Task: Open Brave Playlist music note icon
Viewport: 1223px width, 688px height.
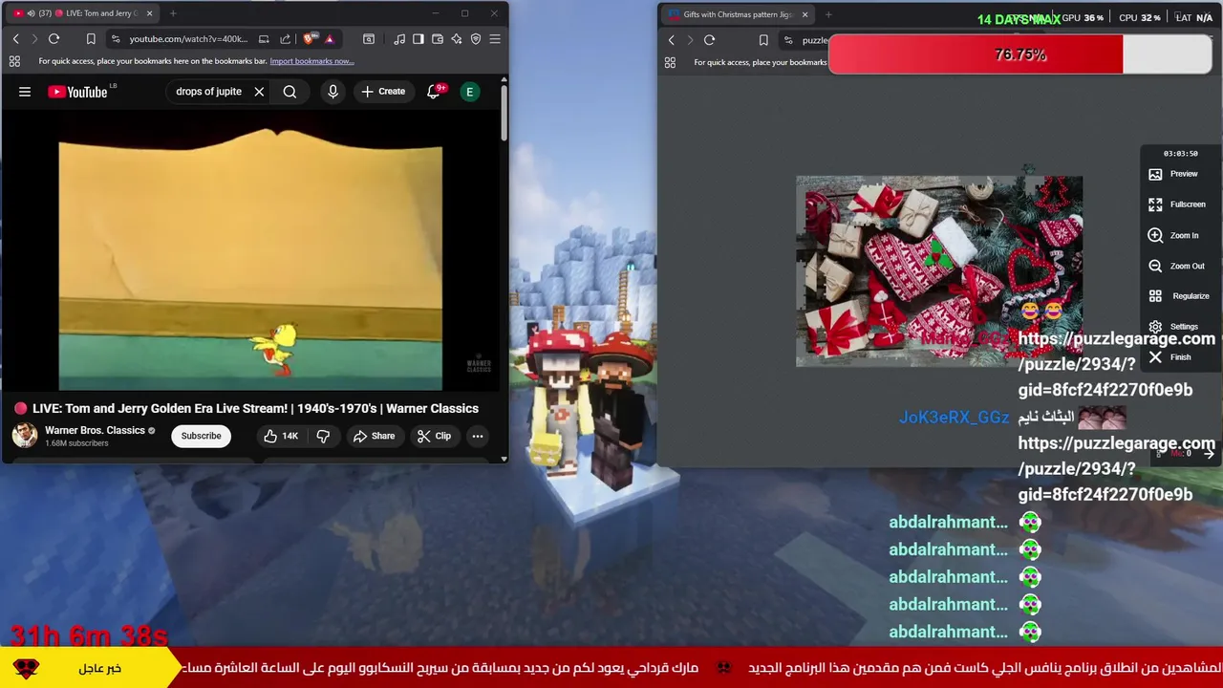Action: click(x=399, y=39)
